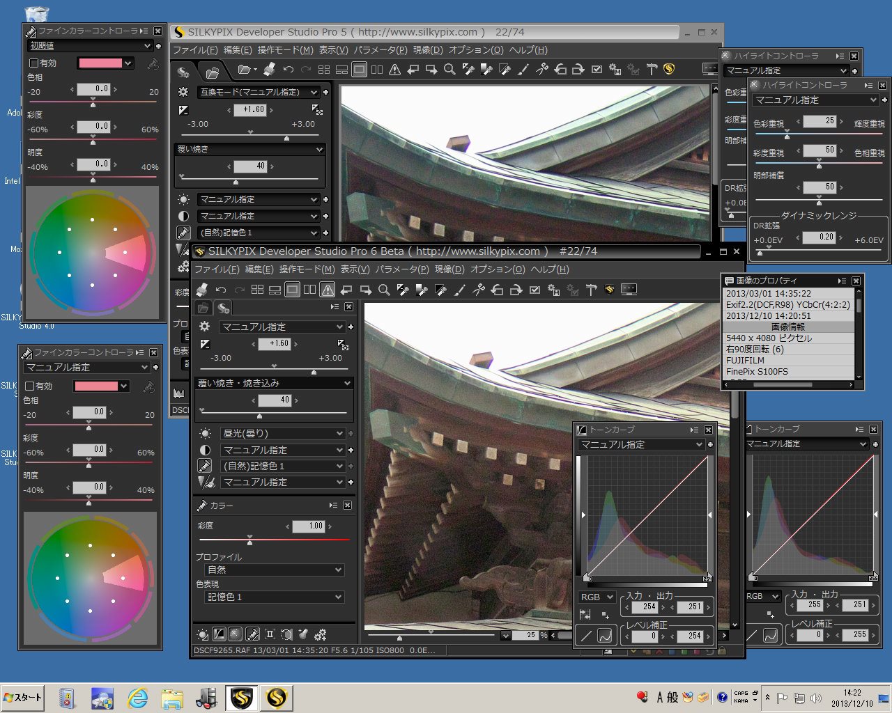Open (自然)記憶色1 dropdown in Pro 6 Beta
892x713 pixels.
tap(282, 466)
